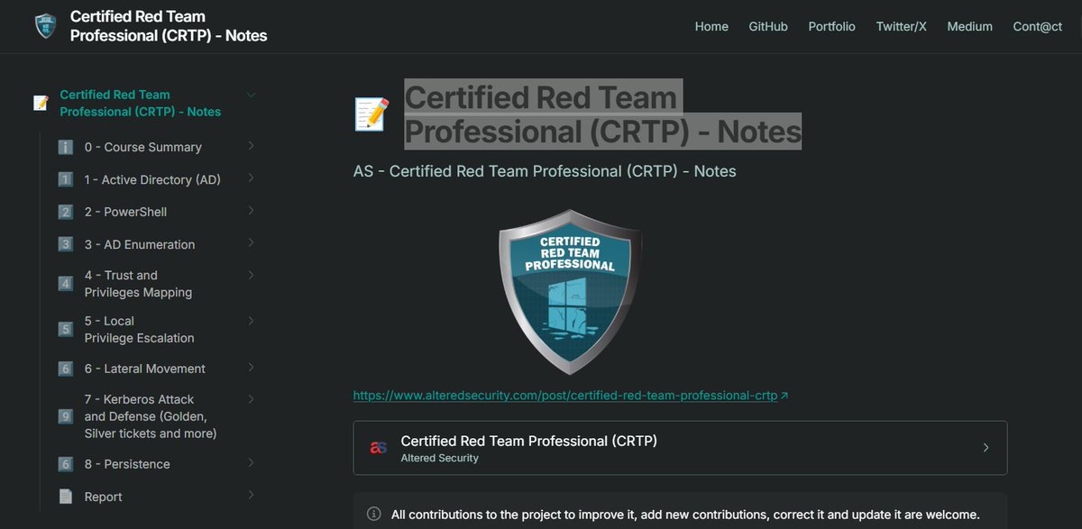The image size is (1082, 529).
Task: Expand the 8 - Persistence chevron
Action: click(251, 463)
